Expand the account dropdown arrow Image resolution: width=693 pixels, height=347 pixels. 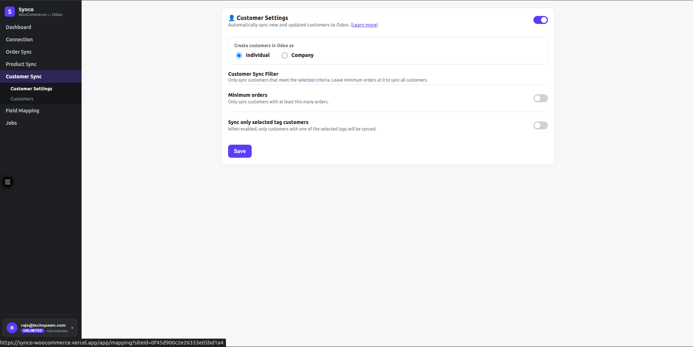pyautogui.click(x=72, y=328)
